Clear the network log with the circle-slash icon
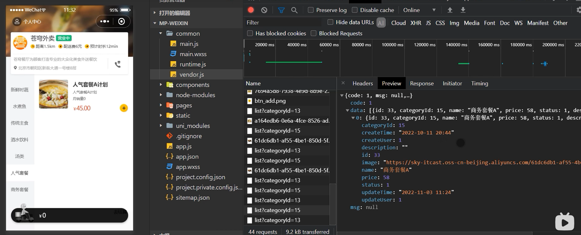Viewport: 581px width, 235px height. [264, 10]
